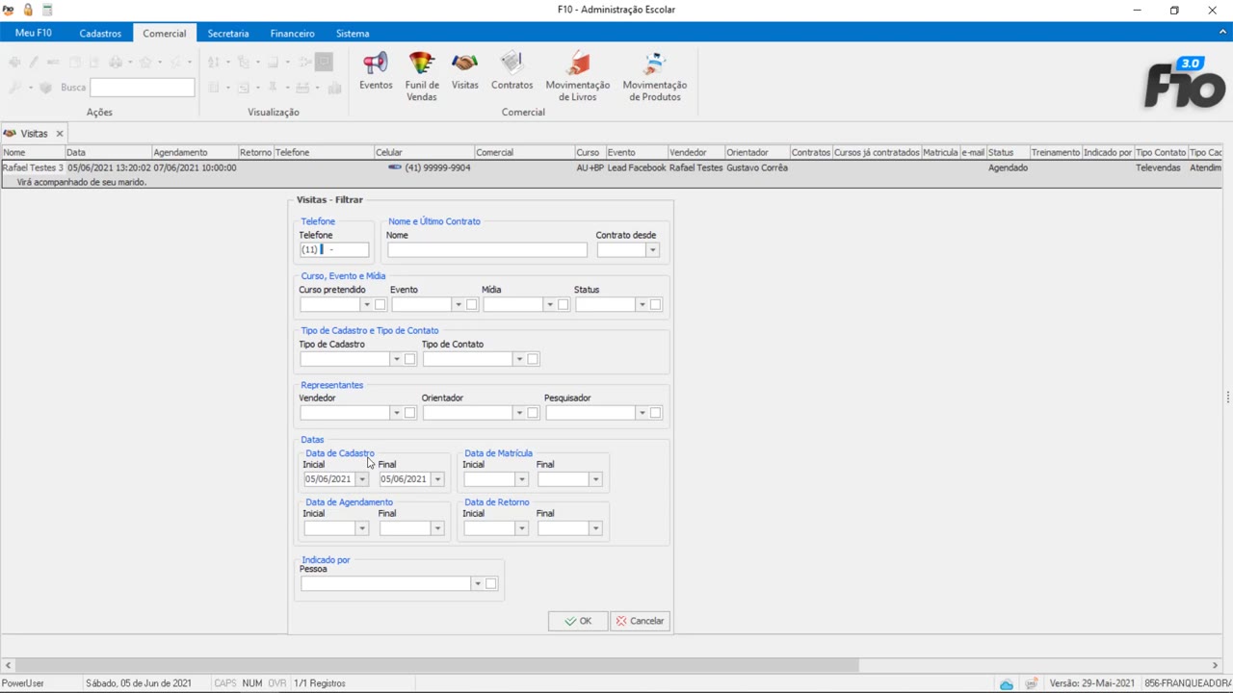Expand the Evento dropdown

point(458,305)
